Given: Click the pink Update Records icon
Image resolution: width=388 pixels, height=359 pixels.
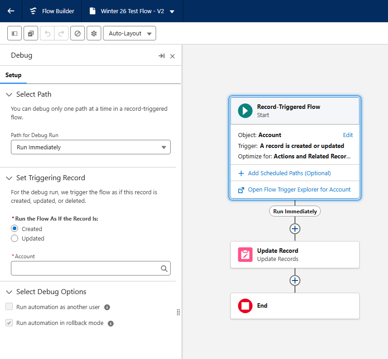Looking at the screenshot, I should click(245, 255).
